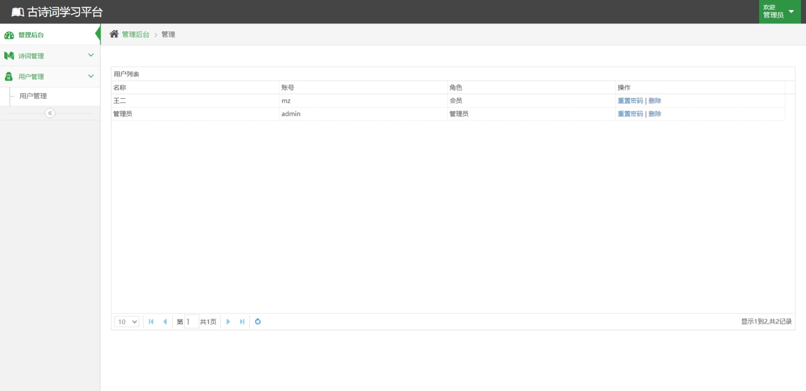Click the 管理员 name cell in table
The image size is (806, 391).
coord(195,114)
